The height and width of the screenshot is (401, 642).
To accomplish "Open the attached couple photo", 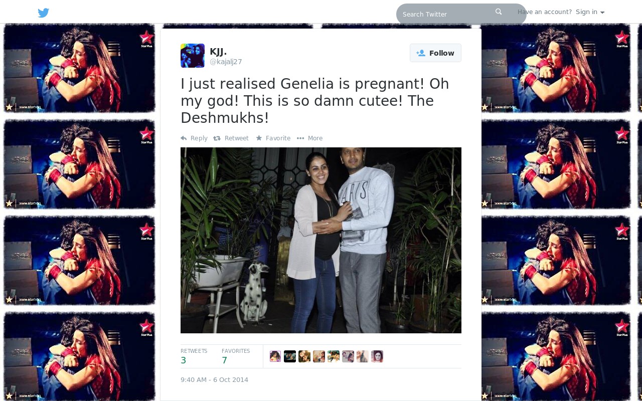I will [x=321, y=240].
